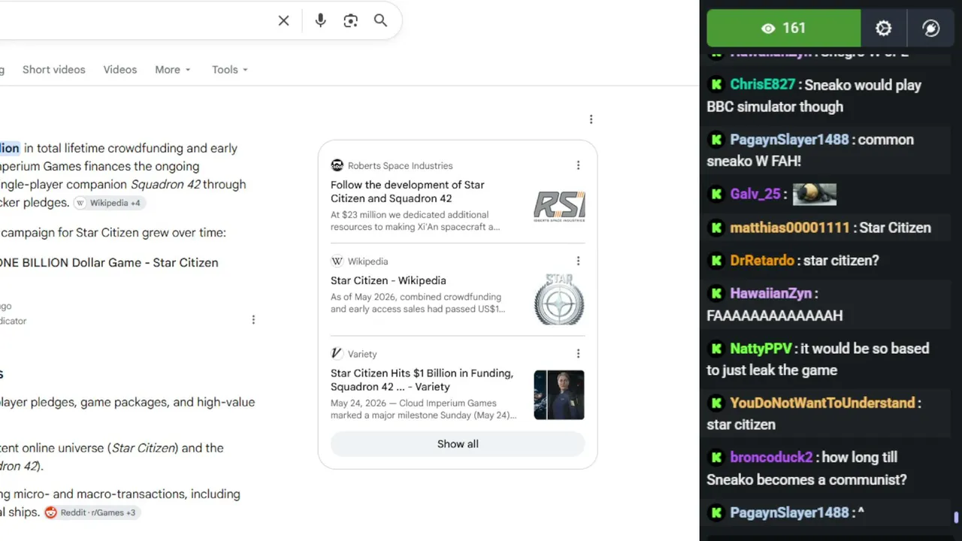This screenshot has height=541, width=962.
Task: Click the Wikipedia favicon in the sources card
Action: (337, 261)
